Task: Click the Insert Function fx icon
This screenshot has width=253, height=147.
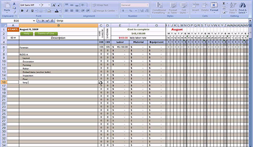Action: click(52, 21)
